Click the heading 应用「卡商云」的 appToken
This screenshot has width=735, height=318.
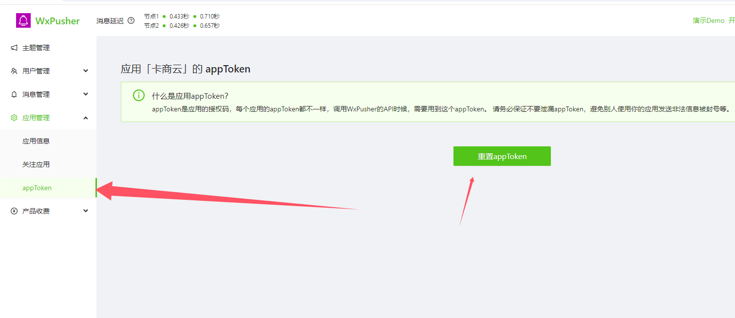point(186,69)
